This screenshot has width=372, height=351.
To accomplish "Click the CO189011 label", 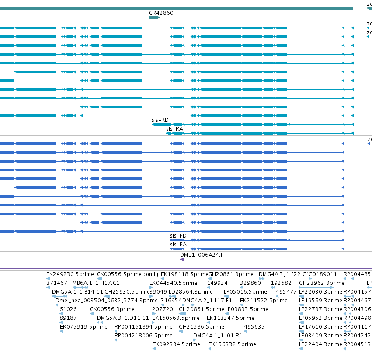I will (323, 274).
